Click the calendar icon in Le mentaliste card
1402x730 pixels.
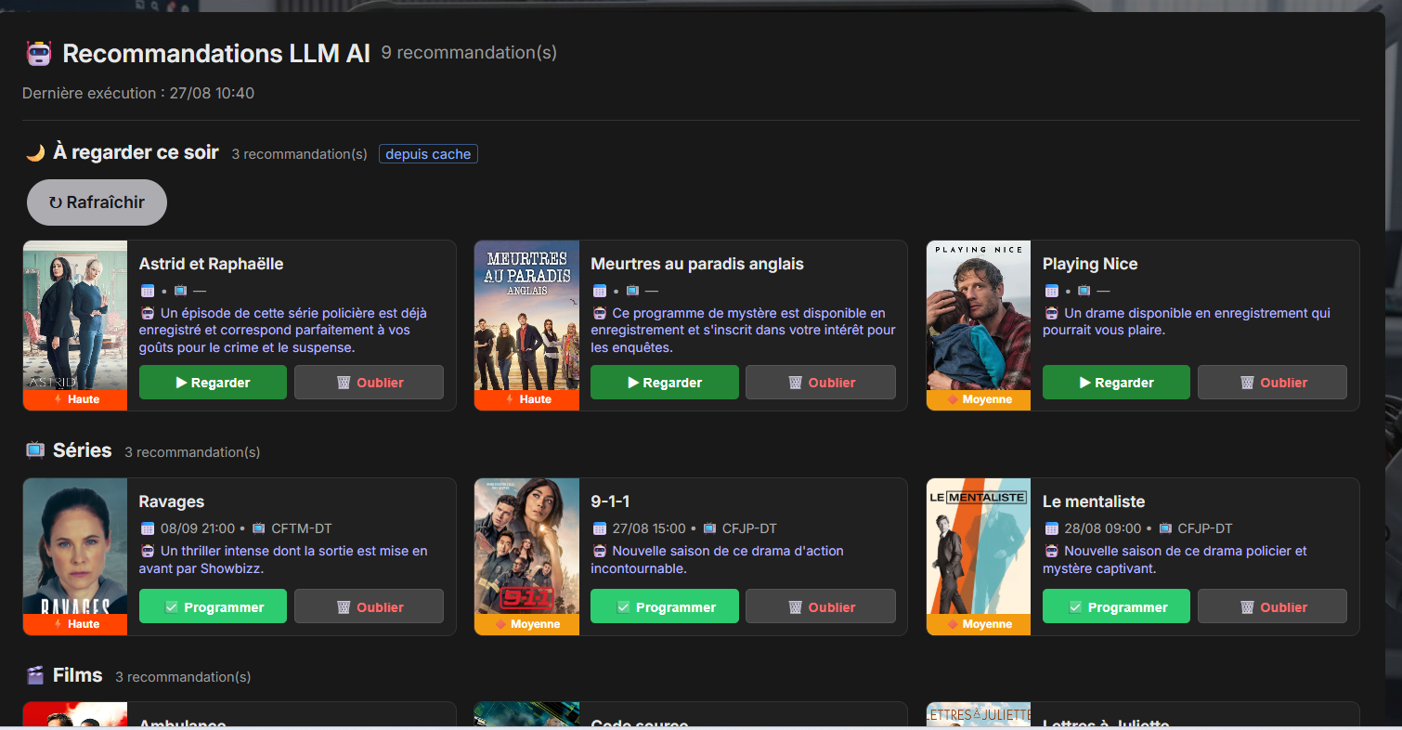[x=1051, y=528]
